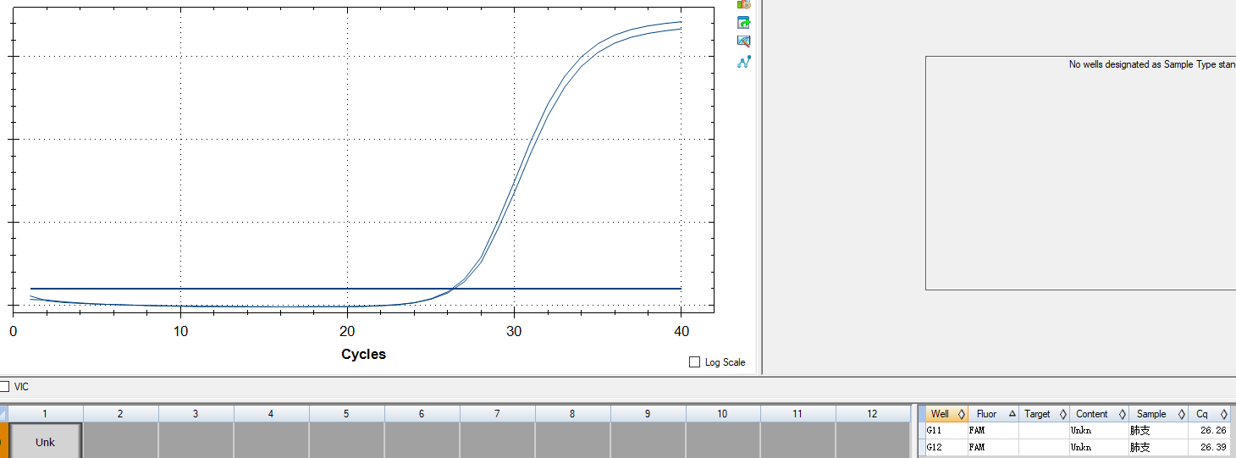Viewport: 1236px width, 458px height.
Task: Sort table by Content column header
Action: (1099, 414)
